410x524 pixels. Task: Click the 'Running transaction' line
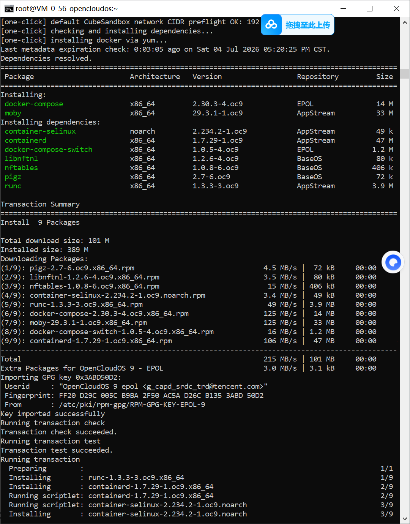[x=40, y=459]
